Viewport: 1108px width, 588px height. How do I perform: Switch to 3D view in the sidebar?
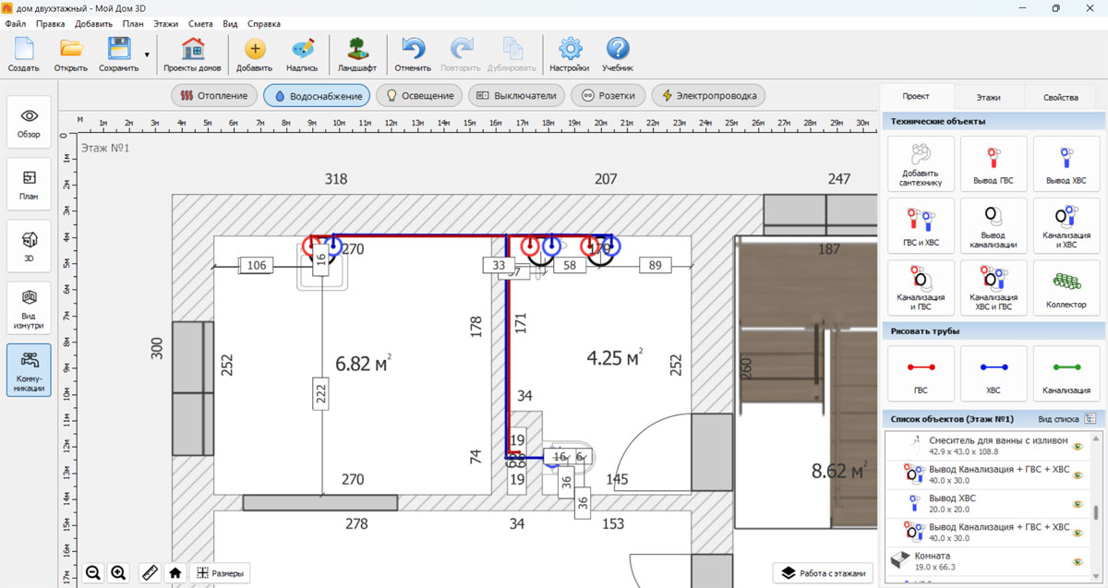30,246
